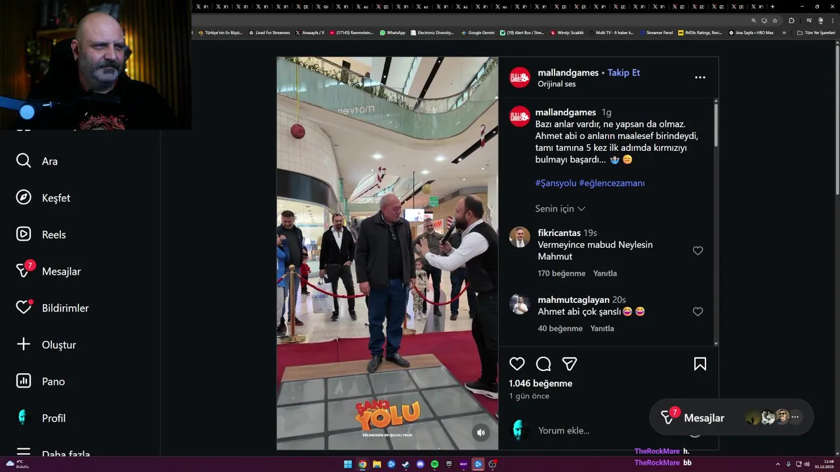Click the Şans Yolu video
Viewport: 840px width, 472px height.
(387, 253)
